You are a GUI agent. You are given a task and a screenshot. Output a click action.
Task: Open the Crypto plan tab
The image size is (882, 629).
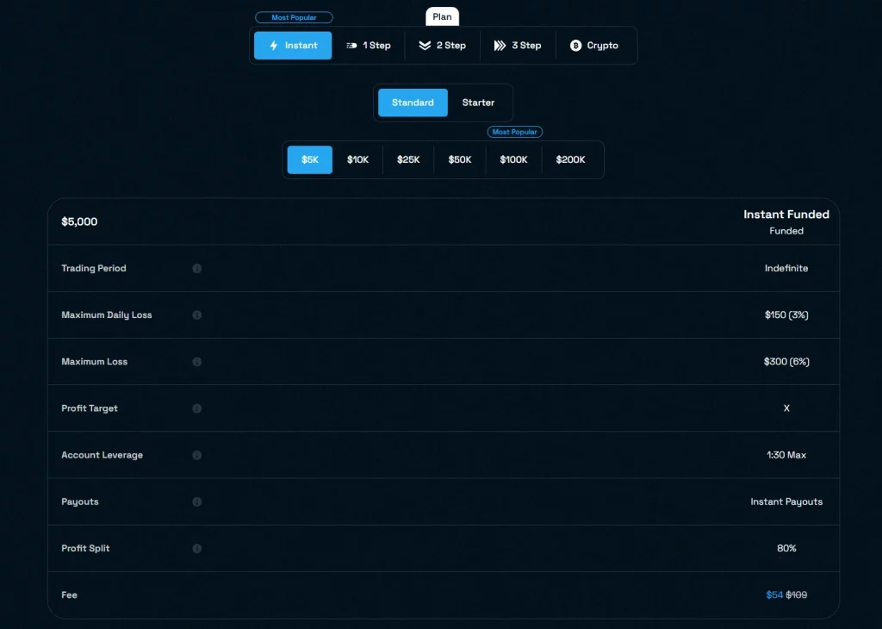click(x=593, y=46)
